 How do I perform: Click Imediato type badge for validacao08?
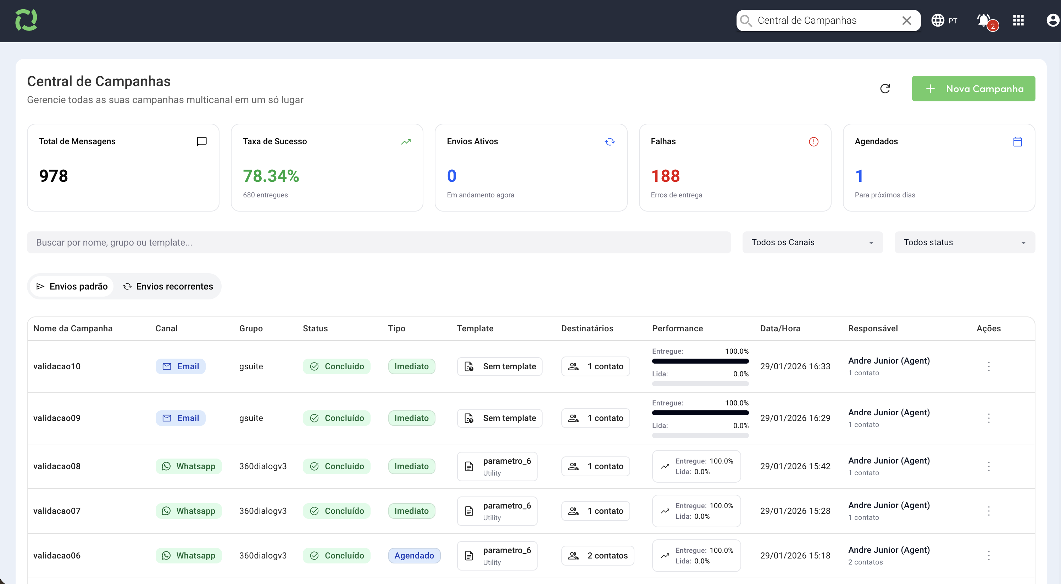click(x=411, y=466)
